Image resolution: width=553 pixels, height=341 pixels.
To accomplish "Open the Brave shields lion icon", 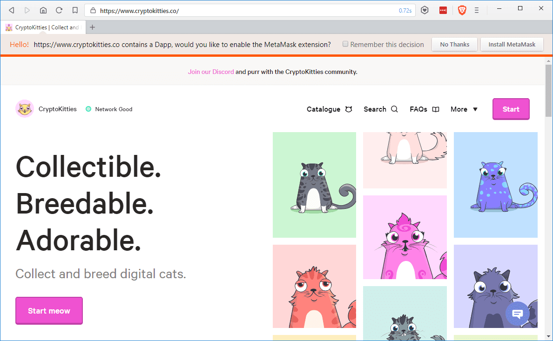I will tap(462, 11).
